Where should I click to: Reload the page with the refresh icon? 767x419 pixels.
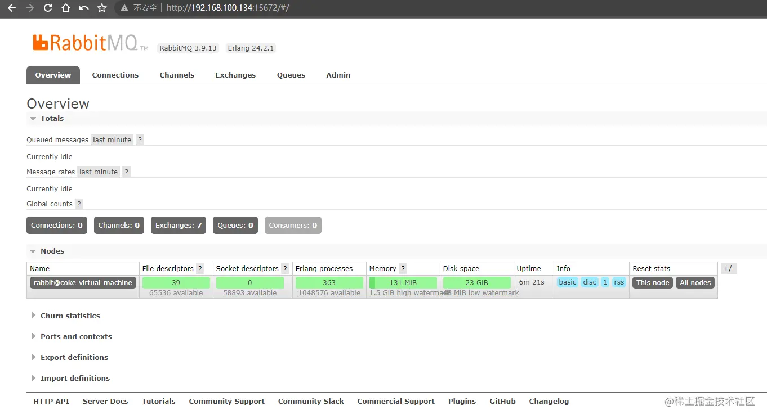pos(48,8)
